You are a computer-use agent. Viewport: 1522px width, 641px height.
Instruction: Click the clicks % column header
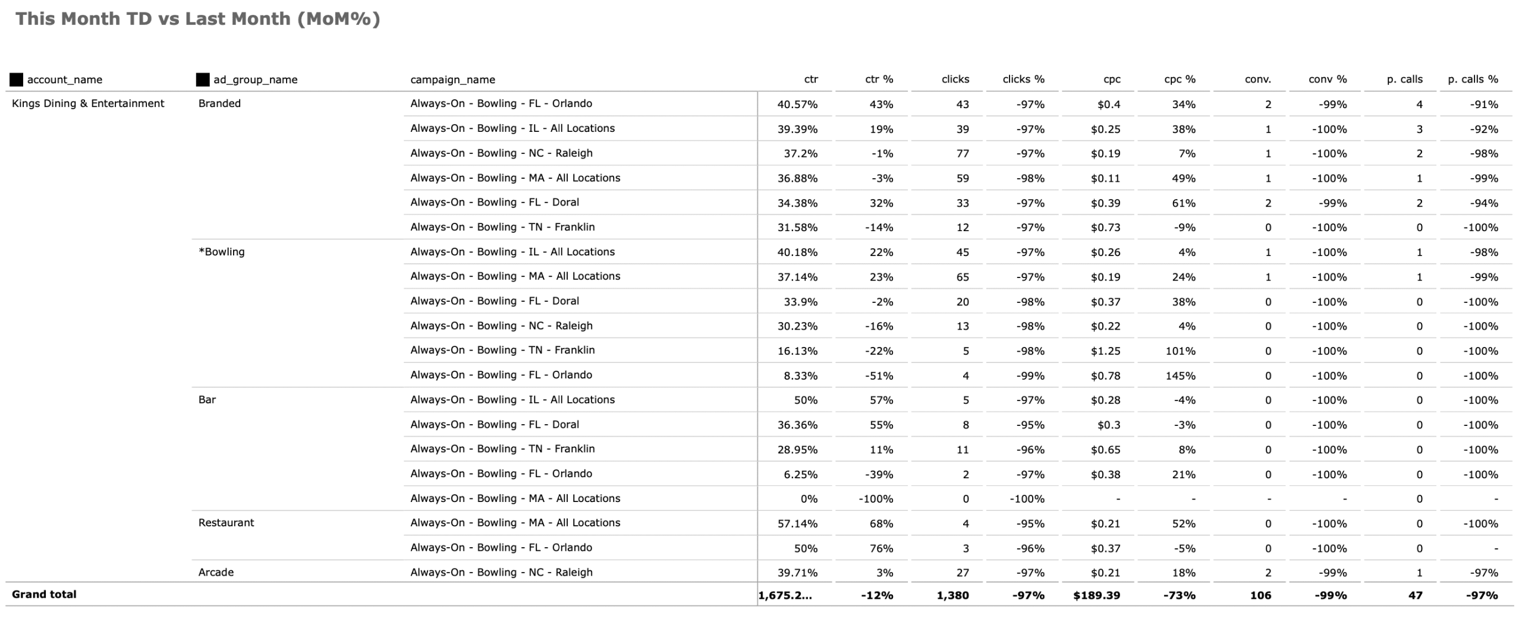coord(1023,80)
